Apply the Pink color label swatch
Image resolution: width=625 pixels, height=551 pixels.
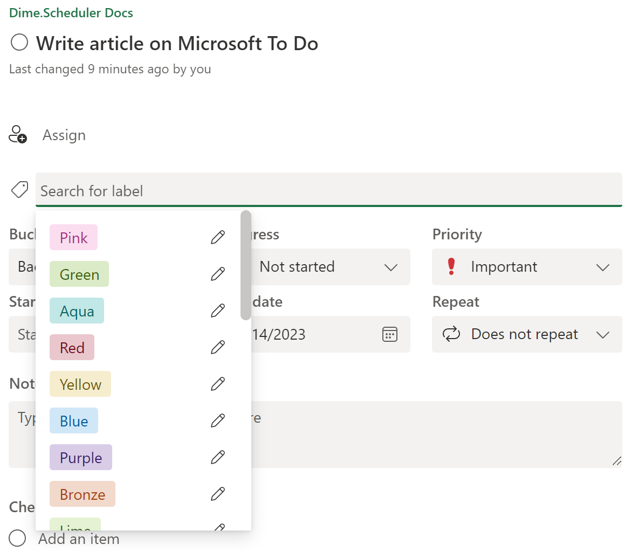click(x=73, y=237)
